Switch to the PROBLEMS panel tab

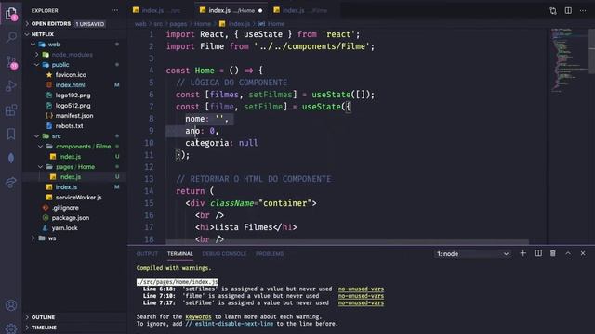coord(270,253)
